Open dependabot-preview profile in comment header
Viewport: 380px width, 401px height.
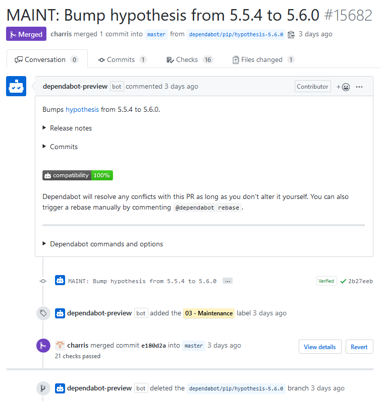coord(75,87)
